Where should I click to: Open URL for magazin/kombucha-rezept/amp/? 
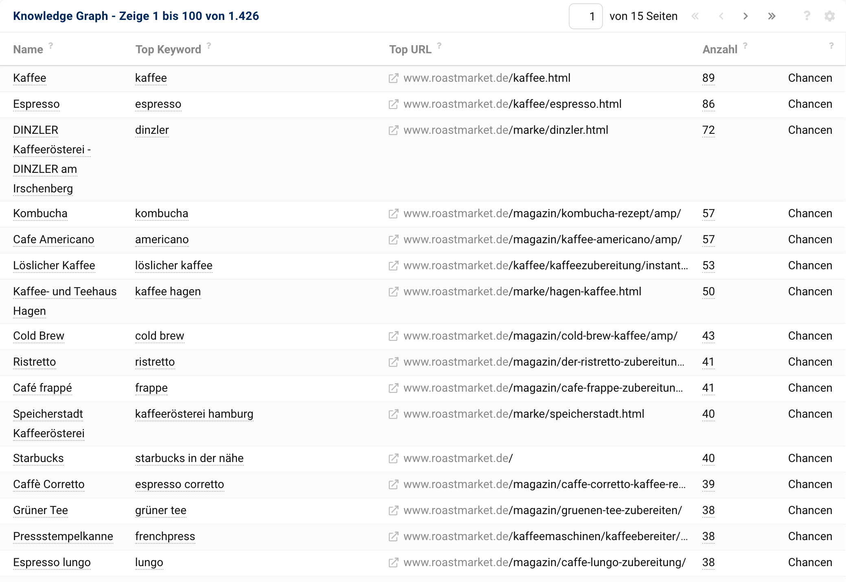click(x=542, y=214)
